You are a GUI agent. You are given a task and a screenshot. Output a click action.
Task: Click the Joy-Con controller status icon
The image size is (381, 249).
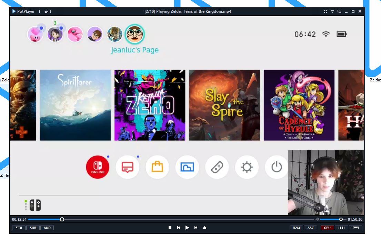(35, 205)
